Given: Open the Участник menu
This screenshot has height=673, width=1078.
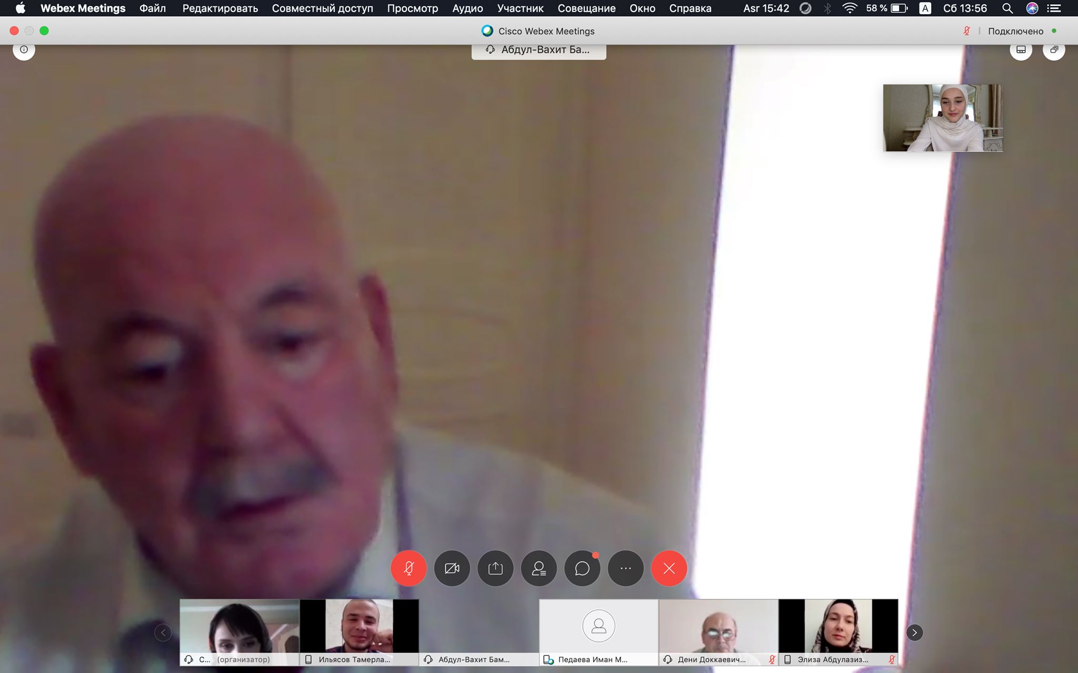Looking at the screenshot, I should click(521, 8).
